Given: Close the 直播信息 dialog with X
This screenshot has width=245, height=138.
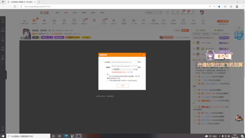Looking at the screenshot, I should pos(144,55).
